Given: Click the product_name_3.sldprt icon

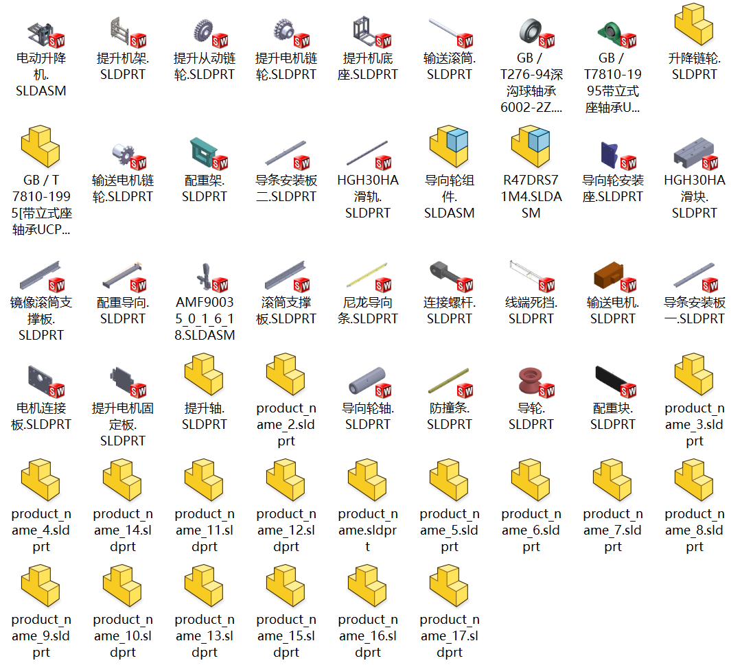Looking at the screenshot, I should click(x=694, y=375).
